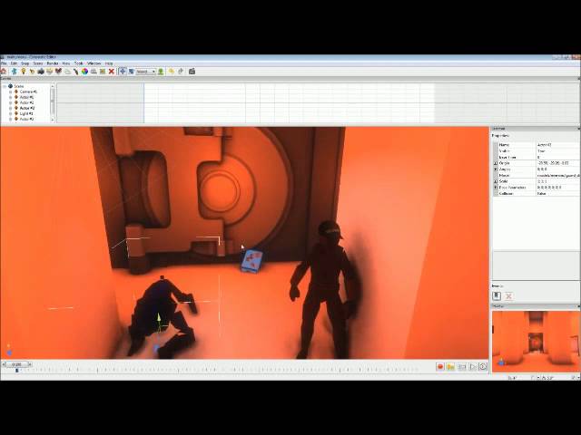Click the frame step button in playback bar
581x435 pixels.
pos(462,366)
